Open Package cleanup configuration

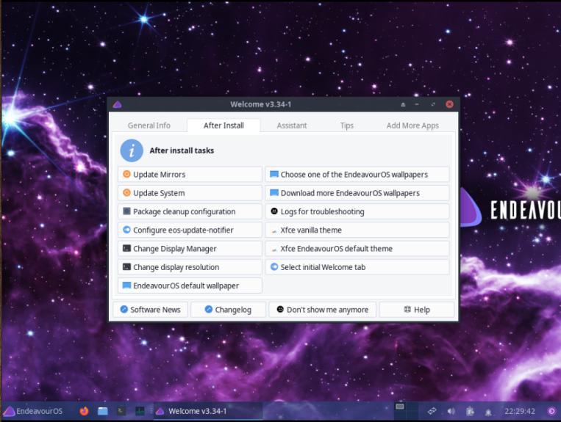click(190, 211)
